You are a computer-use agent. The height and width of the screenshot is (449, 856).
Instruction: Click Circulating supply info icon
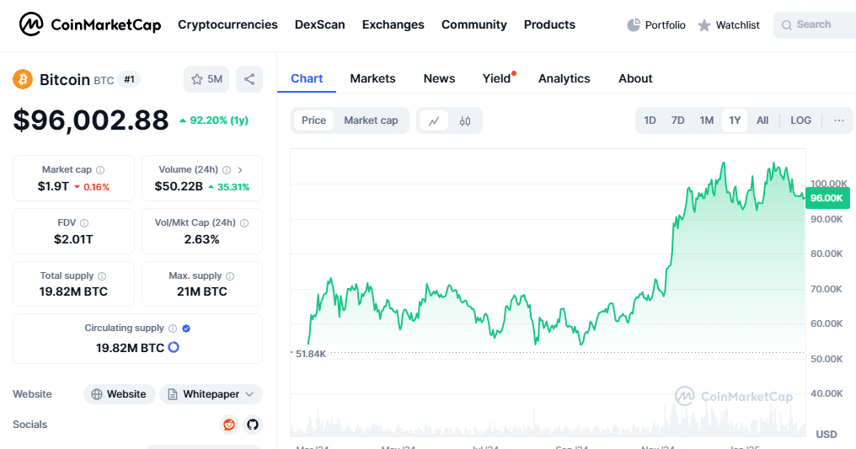point(173,329)
